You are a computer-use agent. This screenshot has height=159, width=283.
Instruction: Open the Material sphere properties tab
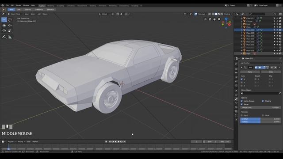tap(236, 107)
